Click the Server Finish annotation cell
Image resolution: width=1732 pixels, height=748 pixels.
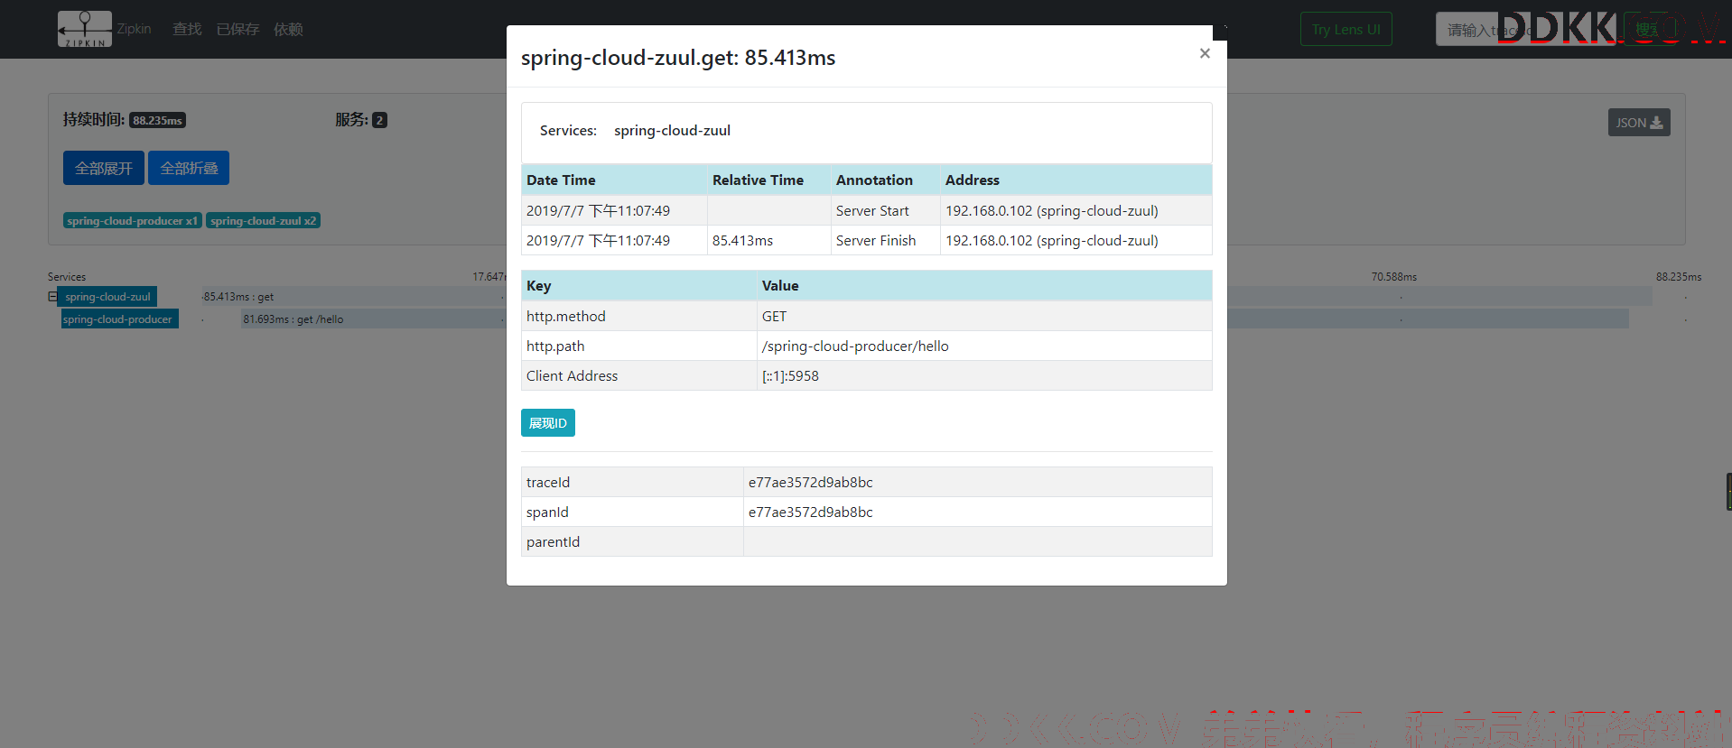(885, 240)
